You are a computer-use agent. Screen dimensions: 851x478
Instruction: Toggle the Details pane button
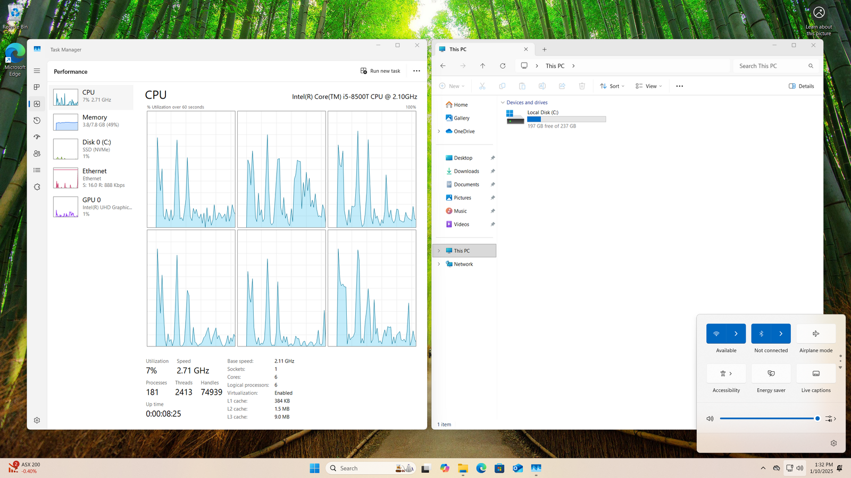[x=802, y=86]
